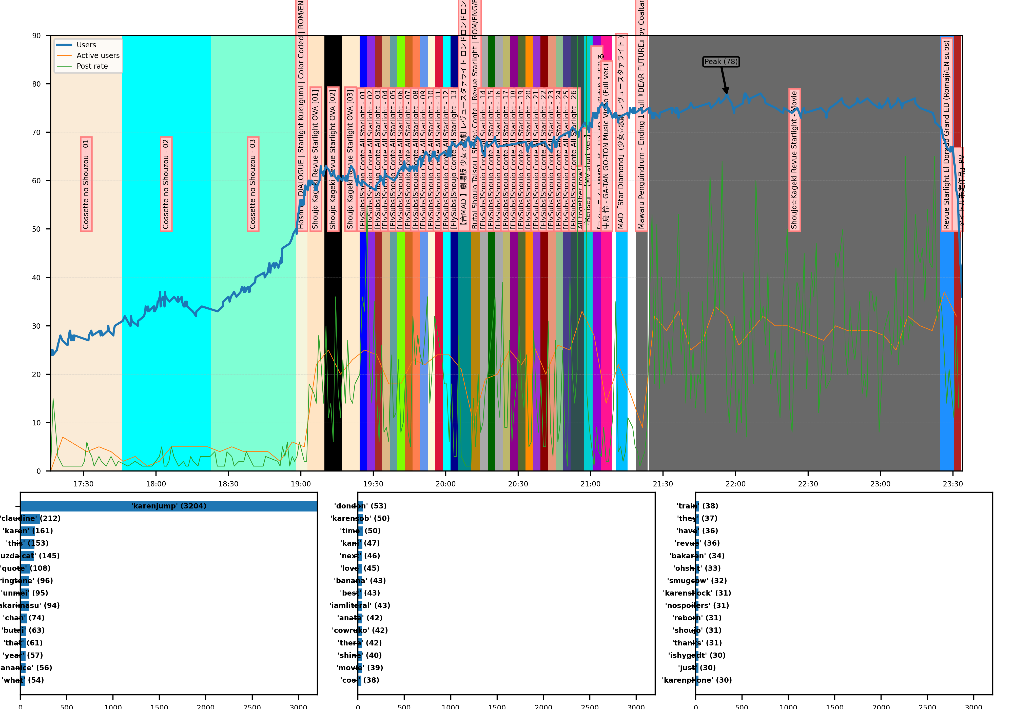Click the 'ishygddt' (30) bar label
The height and width of the screenshot is (709, 1013).
pos(697,655)
